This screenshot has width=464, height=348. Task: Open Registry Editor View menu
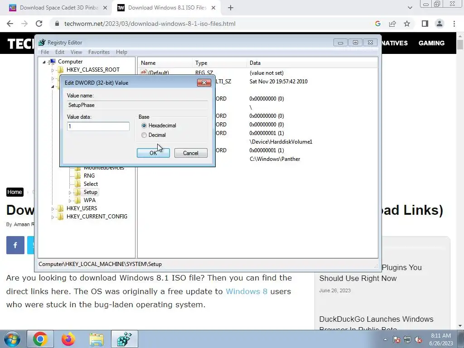tap(76, 52)
